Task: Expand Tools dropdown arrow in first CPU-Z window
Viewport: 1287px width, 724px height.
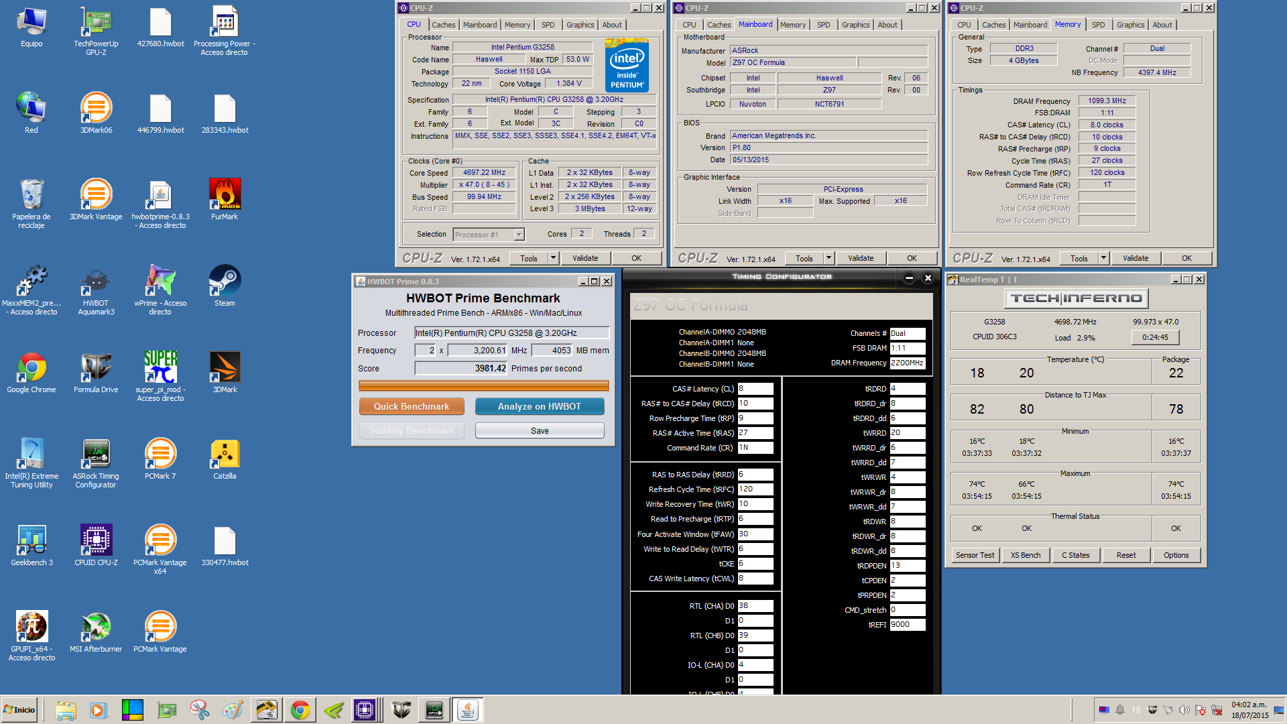Action: coord(553,258)
